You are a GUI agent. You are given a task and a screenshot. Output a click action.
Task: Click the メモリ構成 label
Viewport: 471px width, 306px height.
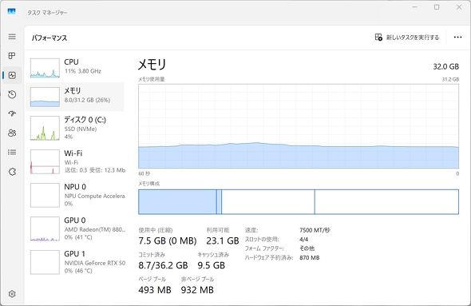(x=149, y=183)
